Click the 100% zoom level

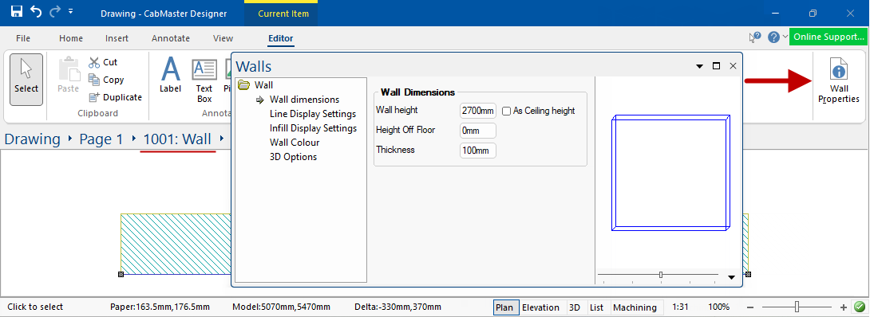click(718, 307)
